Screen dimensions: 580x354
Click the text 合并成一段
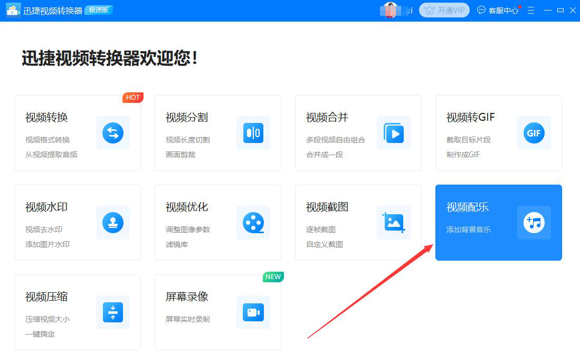325,155
